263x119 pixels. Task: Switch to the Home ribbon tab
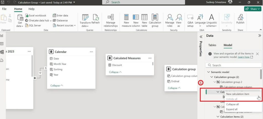(x=18, y=9)
